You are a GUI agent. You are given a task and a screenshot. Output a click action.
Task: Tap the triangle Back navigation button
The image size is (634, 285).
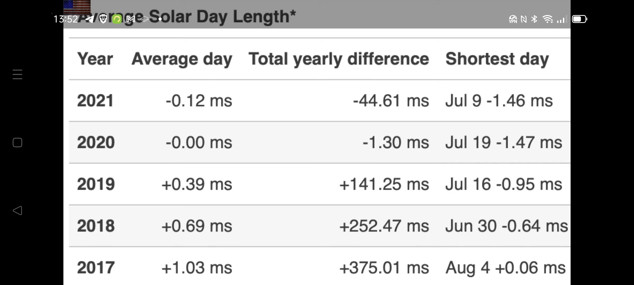tap(17, 211)
